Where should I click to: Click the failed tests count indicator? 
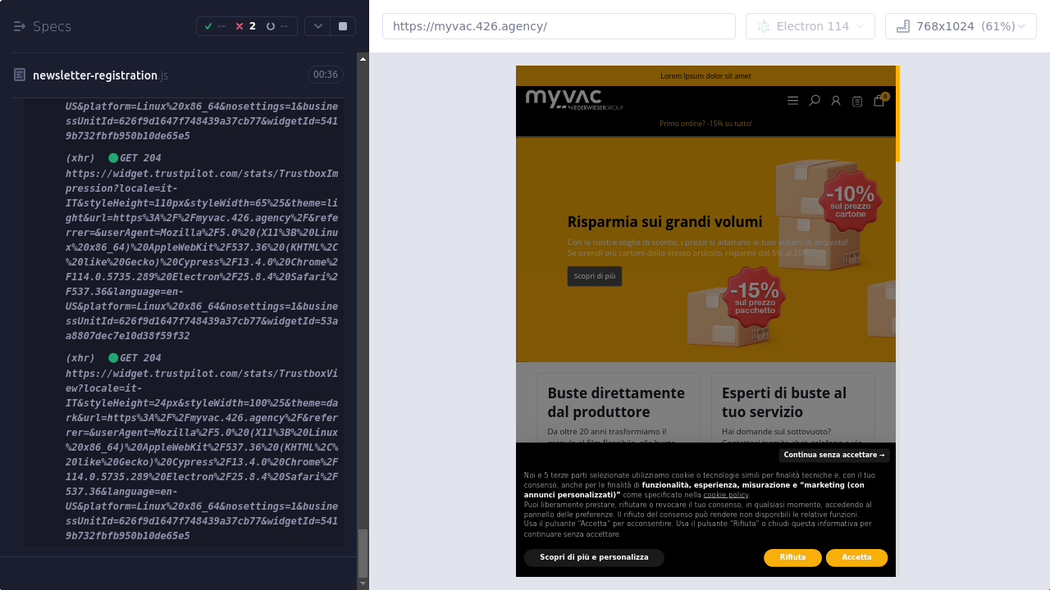[x=245, y=26]
